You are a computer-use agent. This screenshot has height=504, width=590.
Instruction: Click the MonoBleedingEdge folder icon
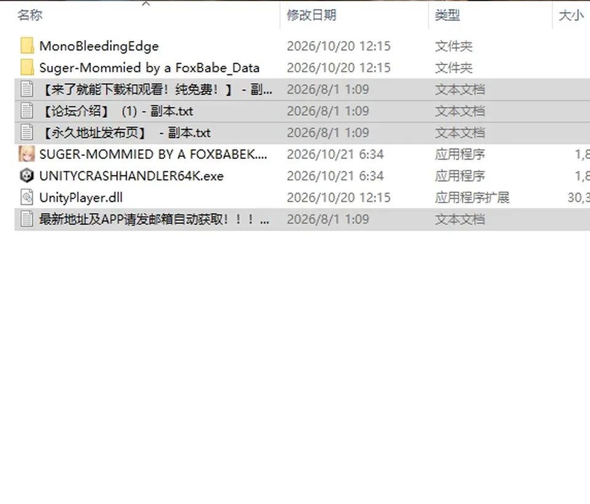pyautogui.click(x=26, y=46)
